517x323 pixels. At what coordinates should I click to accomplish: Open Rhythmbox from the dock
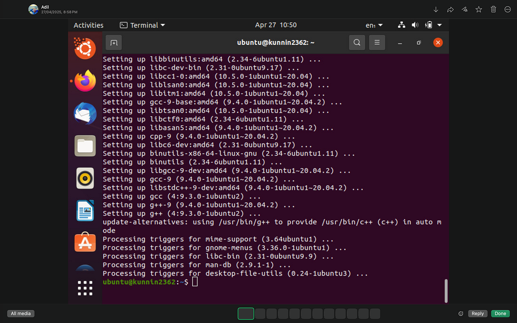click(85, 178)
